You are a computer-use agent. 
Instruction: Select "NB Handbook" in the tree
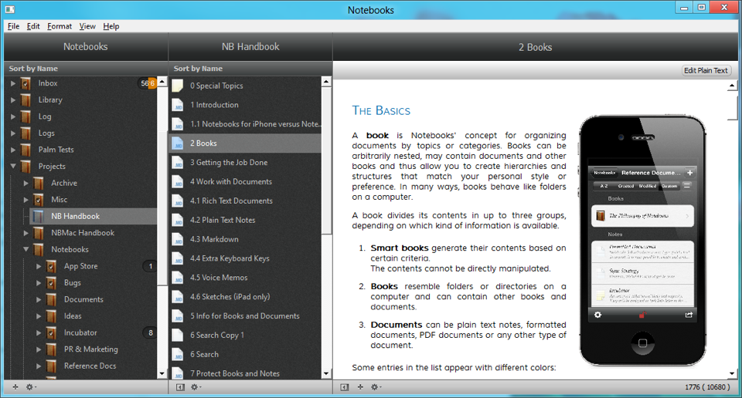(93, 216)
